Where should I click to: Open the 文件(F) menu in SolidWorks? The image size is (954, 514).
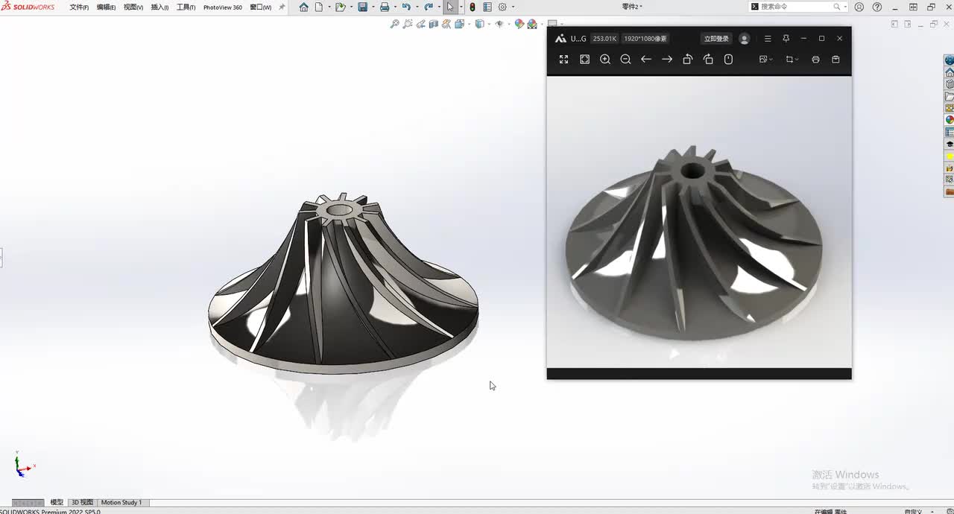click(79, 7)
